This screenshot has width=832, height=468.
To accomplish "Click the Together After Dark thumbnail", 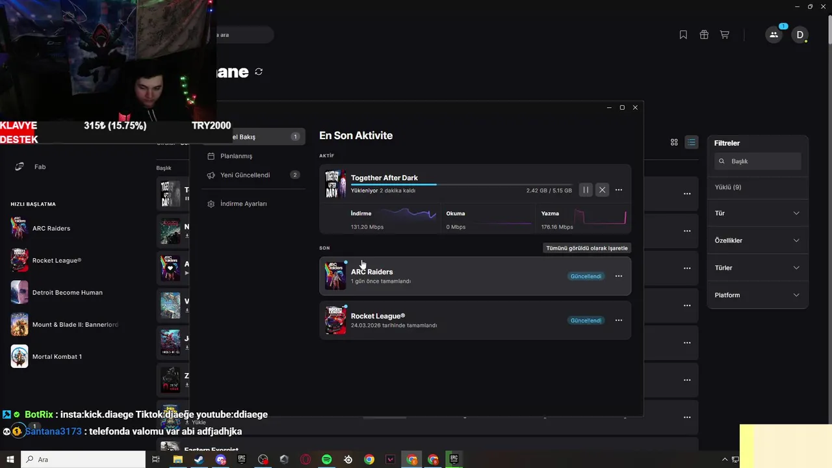I will click(335, 184).
